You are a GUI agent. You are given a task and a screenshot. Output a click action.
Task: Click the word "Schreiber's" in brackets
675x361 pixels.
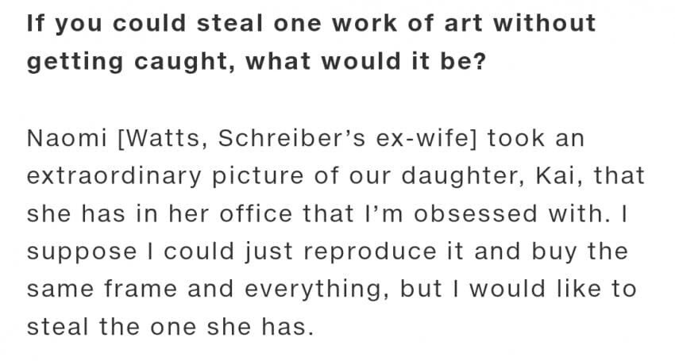coord(292,139)
